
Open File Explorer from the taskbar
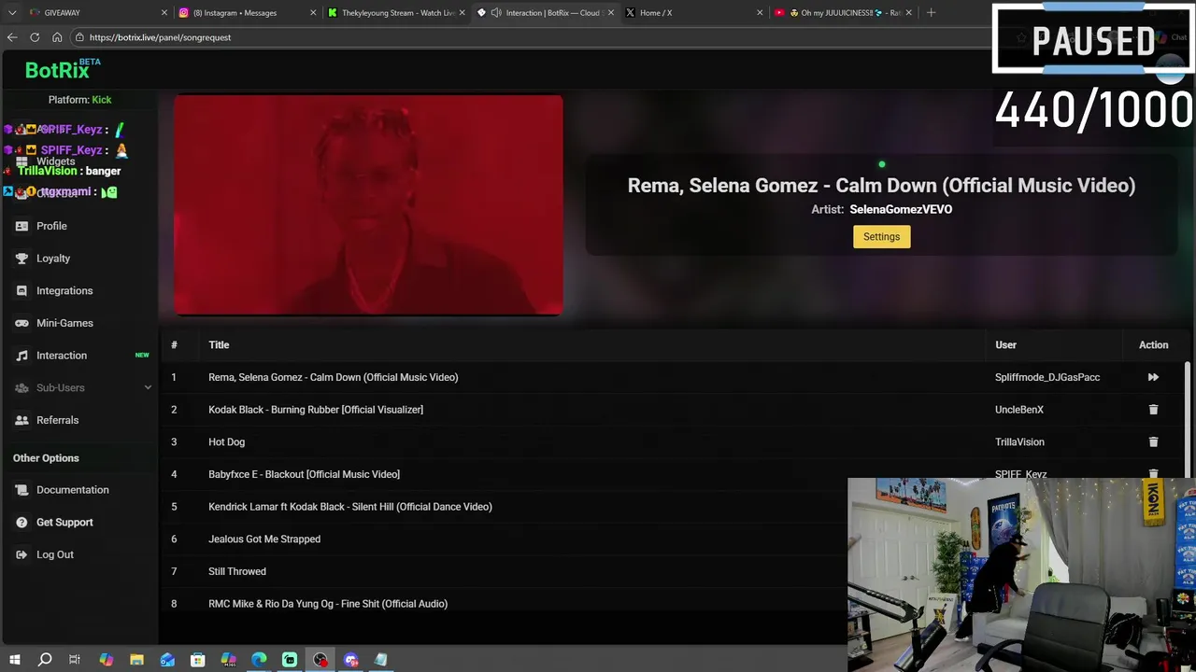[x=136, y=660]
